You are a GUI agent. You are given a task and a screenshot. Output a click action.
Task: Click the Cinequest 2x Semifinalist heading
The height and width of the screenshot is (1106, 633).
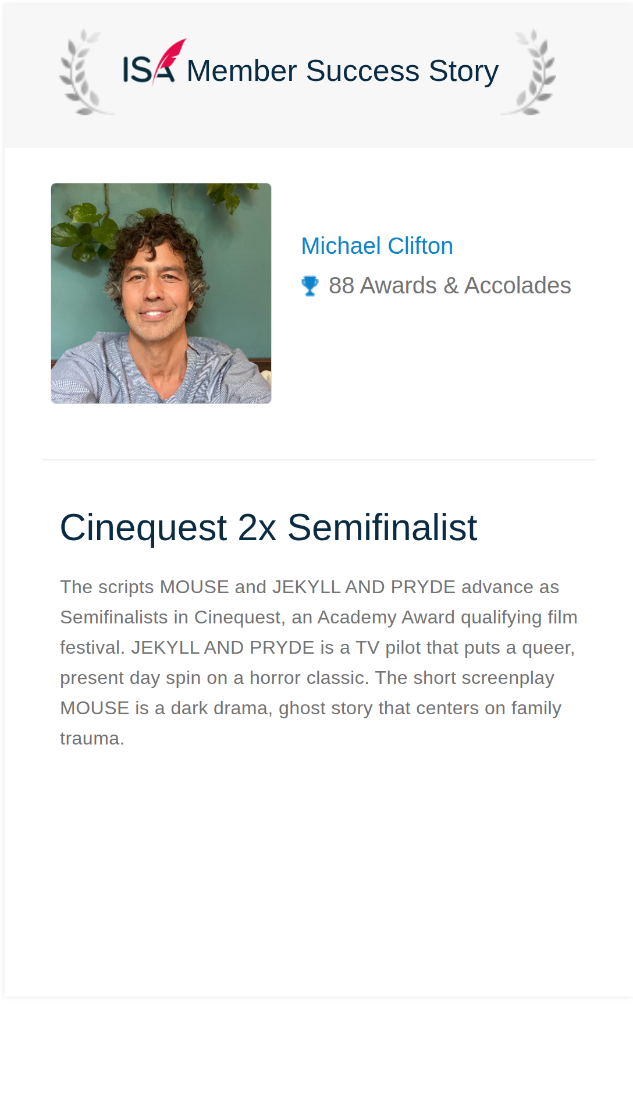coord(268,527)
